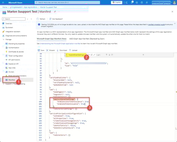Toggle replace mode chevron in find widget
Screen dimensions: 177x142
pos(66,55)
